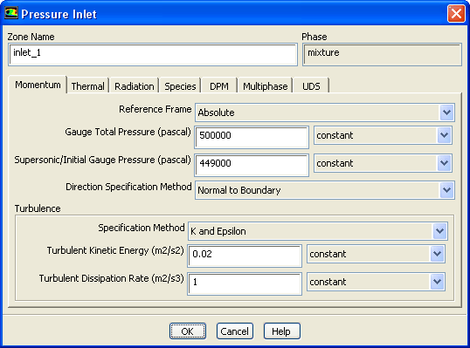This screenshot has height=348, width=470.
Task: Click the Gauge Total Pressure (pascal) label
Action: pos(128,132)
